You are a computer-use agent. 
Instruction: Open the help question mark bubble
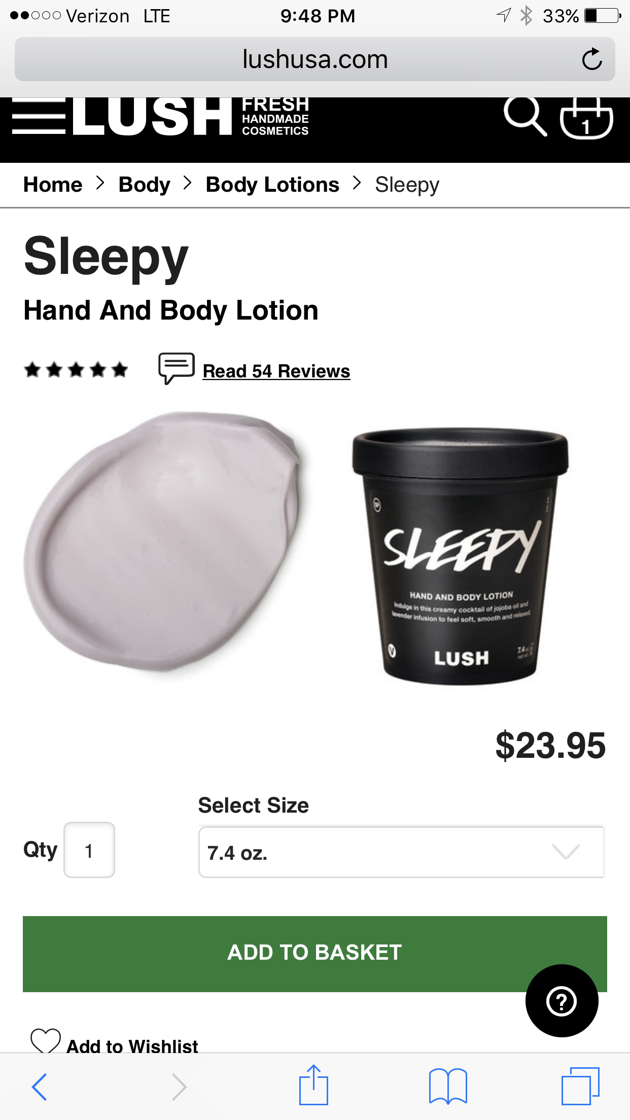point(562,1001)
